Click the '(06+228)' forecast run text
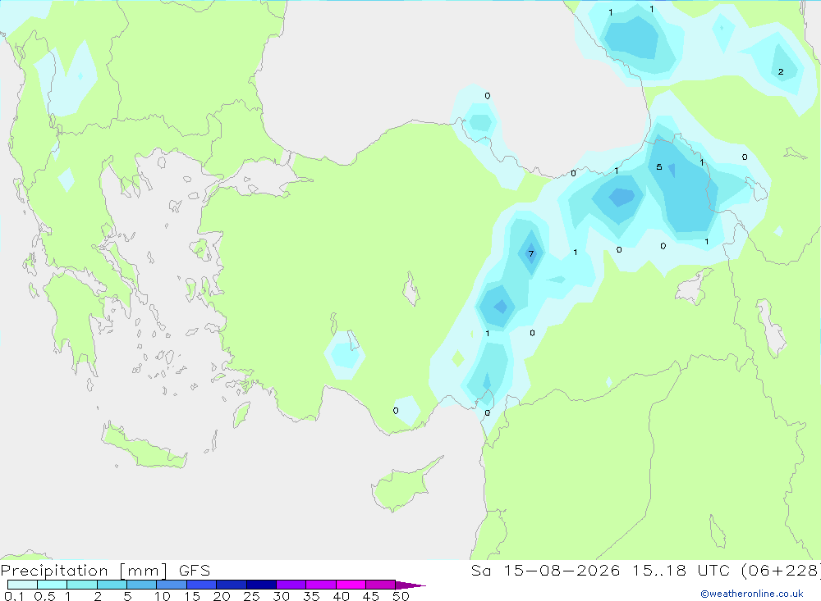This screenshot has height=601, width=821. coord(781,571)
